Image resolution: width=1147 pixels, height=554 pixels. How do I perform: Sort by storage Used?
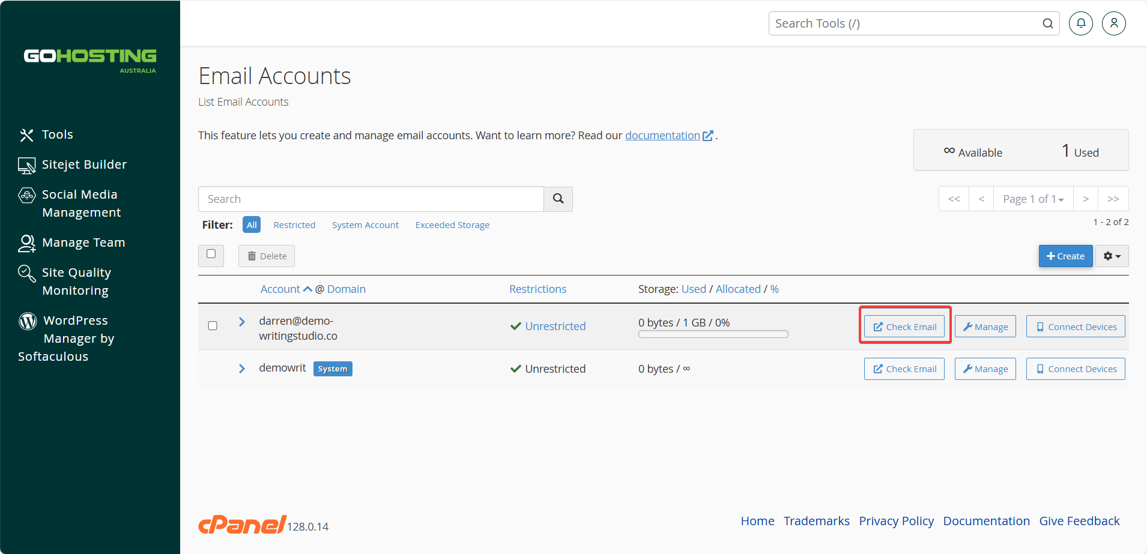click(x=694, y=289)
